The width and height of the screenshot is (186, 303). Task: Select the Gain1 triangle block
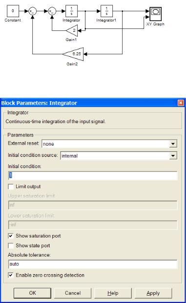(72, 30)
